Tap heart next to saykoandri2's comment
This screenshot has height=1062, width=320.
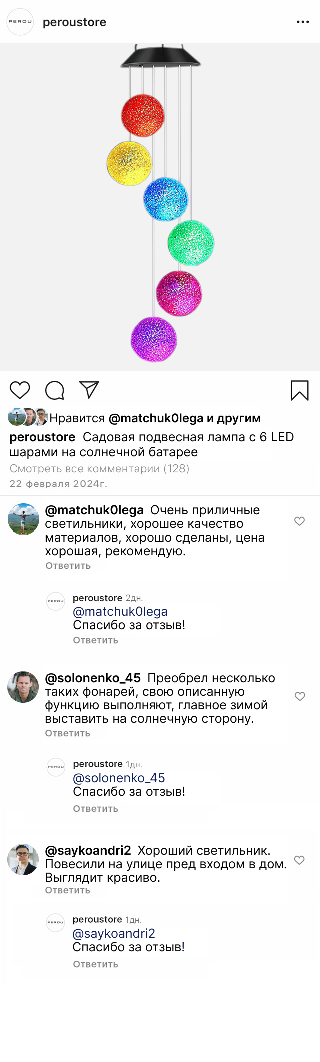(x=299, y=860)
